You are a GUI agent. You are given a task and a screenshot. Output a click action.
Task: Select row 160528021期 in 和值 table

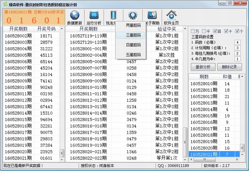(x=212, y=154)
